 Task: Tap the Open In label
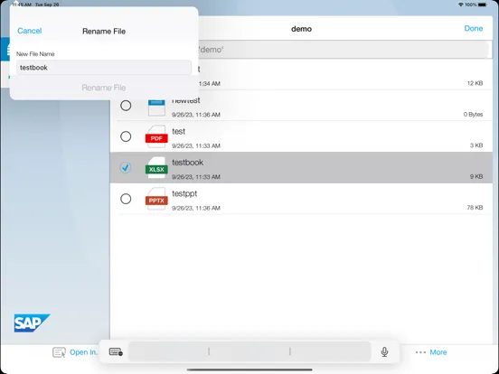[x=83, y=352]
